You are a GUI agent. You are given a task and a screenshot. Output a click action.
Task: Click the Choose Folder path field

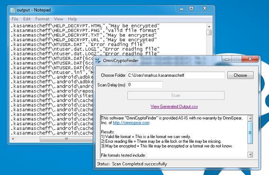point(176,75)
